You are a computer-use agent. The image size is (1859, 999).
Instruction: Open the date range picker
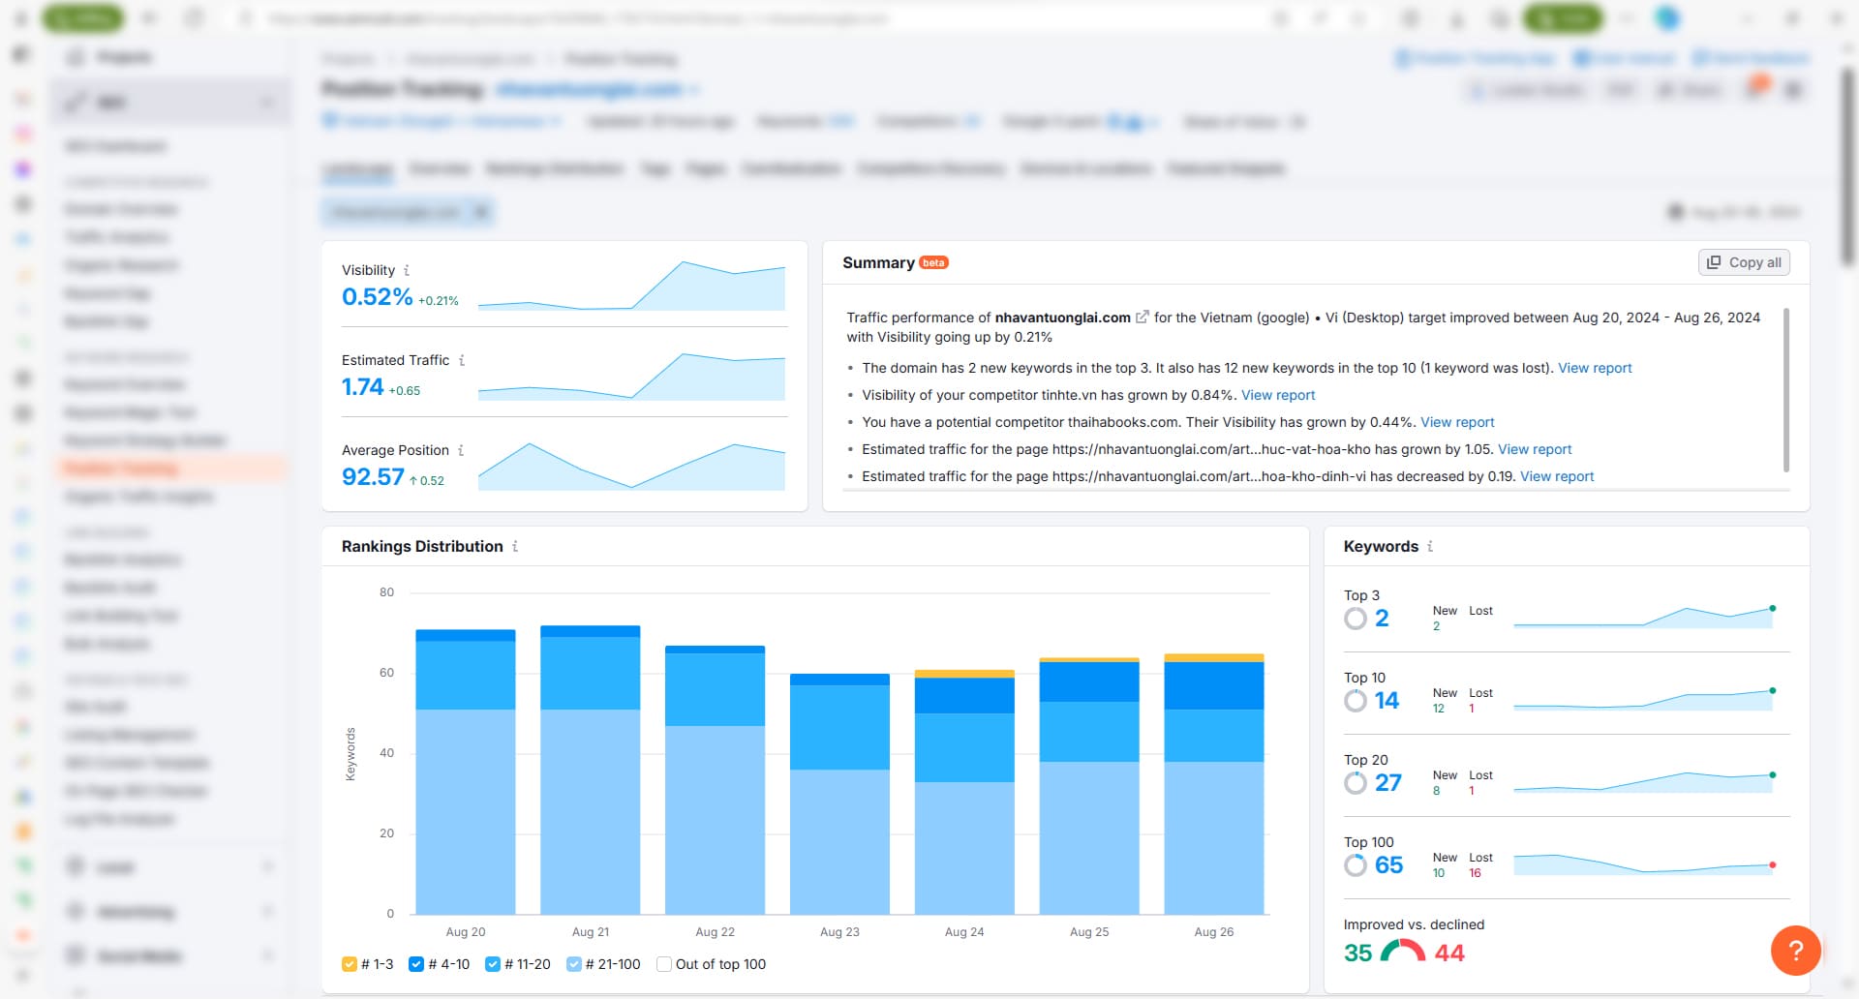tap(1733, 212)
